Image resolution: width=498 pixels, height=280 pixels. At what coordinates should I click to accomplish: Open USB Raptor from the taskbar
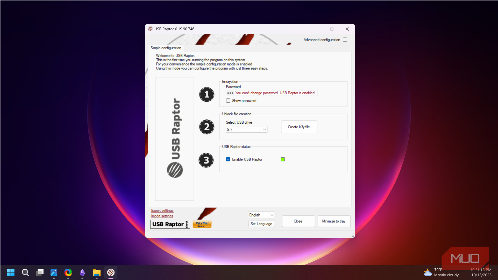[x=111, y=272]
